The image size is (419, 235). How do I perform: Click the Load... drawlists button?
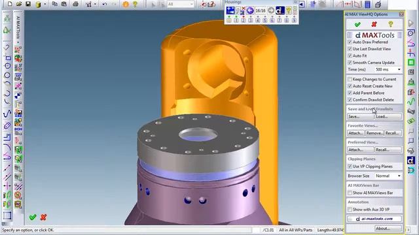[x=388, y=117]
